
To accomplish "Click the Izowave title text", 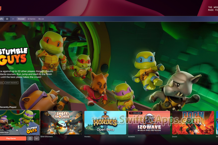I will tap(131, 137).
